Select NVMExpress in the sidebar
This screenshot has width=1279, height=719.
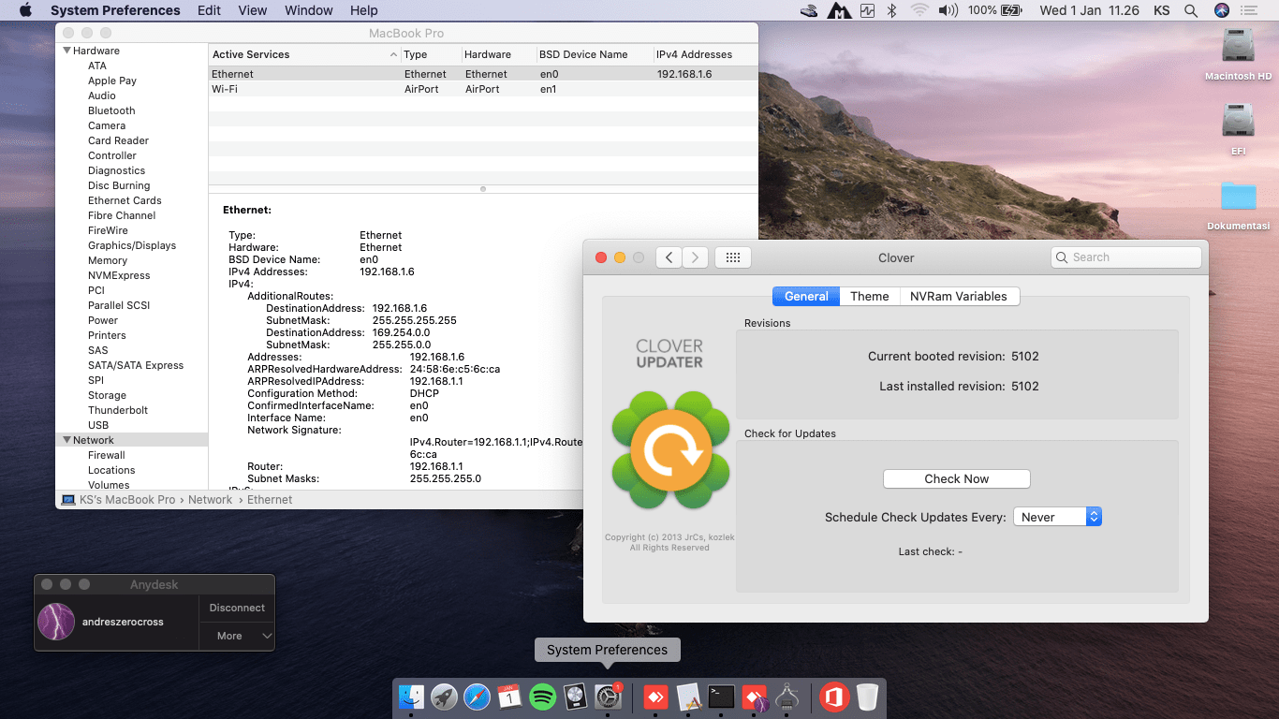tap(119, 275)
